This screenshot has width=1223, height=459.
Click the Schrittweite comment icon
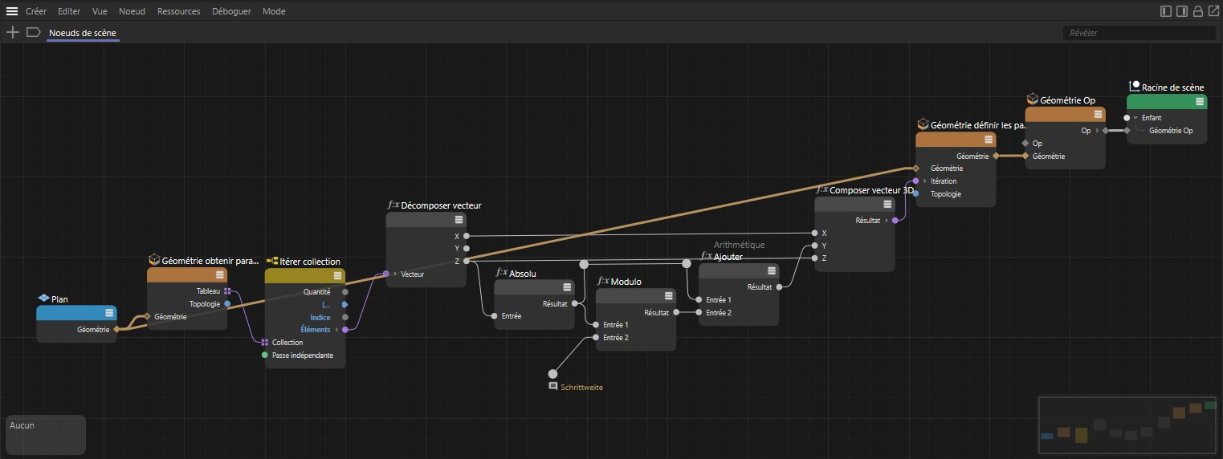553,387
